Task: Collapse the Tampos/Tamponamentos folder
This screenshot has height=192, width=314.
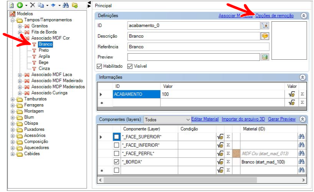Action: pos(13,20)
